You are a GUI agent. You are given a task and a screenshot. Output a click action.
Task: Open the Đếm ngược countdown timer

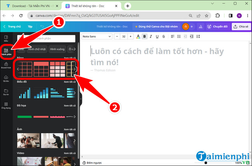click(92, 163)
